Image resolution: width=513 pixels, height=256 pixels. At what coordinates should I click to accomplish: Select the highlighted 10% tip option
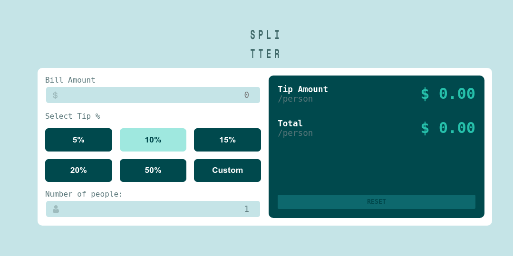[x=153, y=140]
